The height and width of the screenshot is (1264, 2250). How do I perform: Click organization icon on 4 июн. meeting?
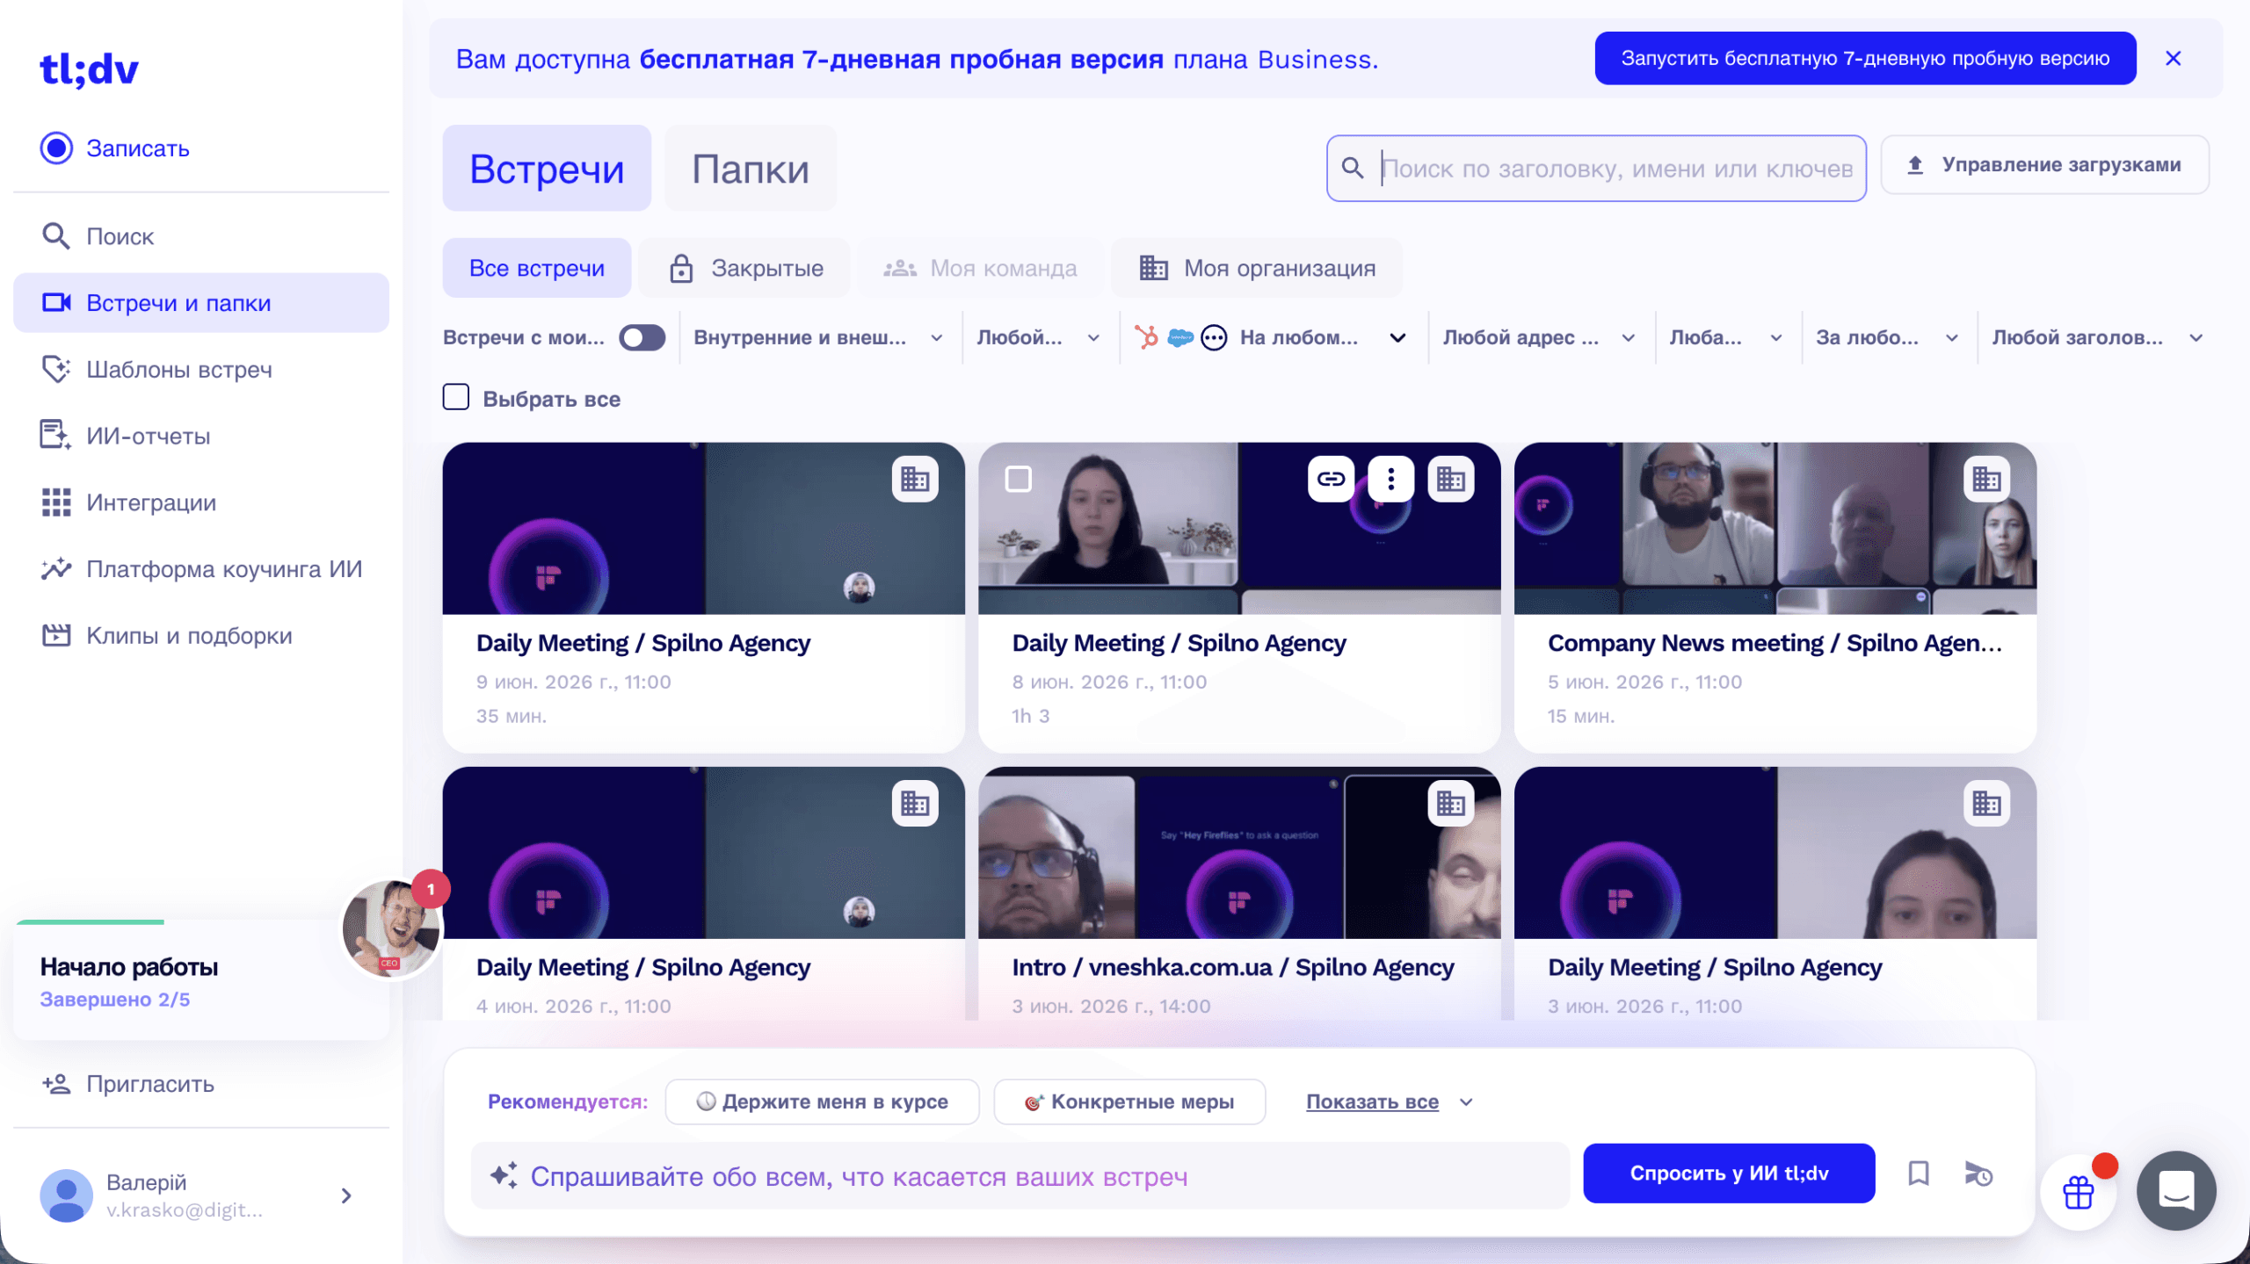[915, 803]
